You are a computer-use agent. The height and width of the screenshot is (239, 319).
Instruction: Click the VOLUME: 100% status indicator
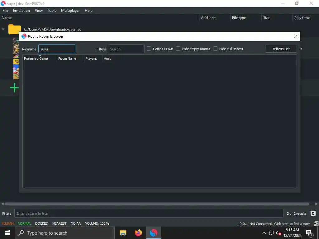[97, 223]
